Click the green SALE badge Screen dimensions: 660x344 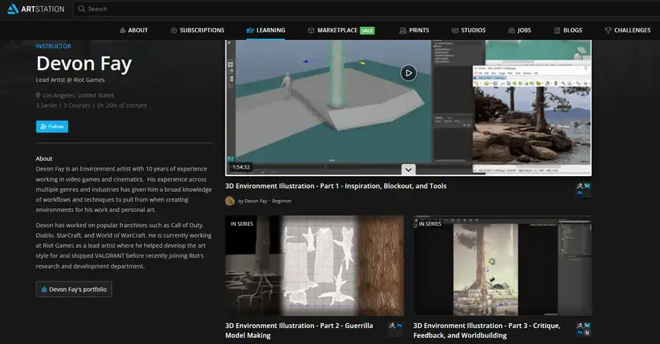(367, 30)
